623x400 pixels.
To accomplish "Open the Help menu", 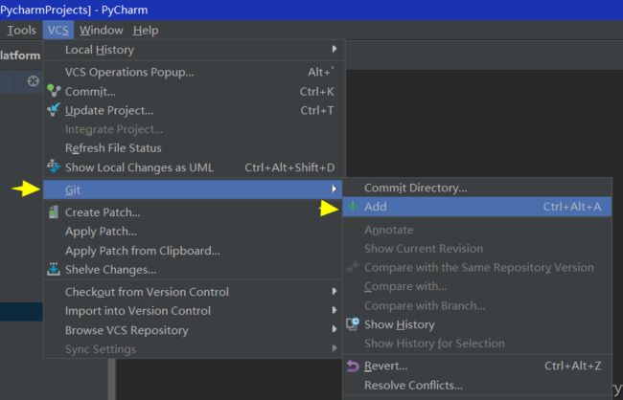I will click(x=146, y=31).
